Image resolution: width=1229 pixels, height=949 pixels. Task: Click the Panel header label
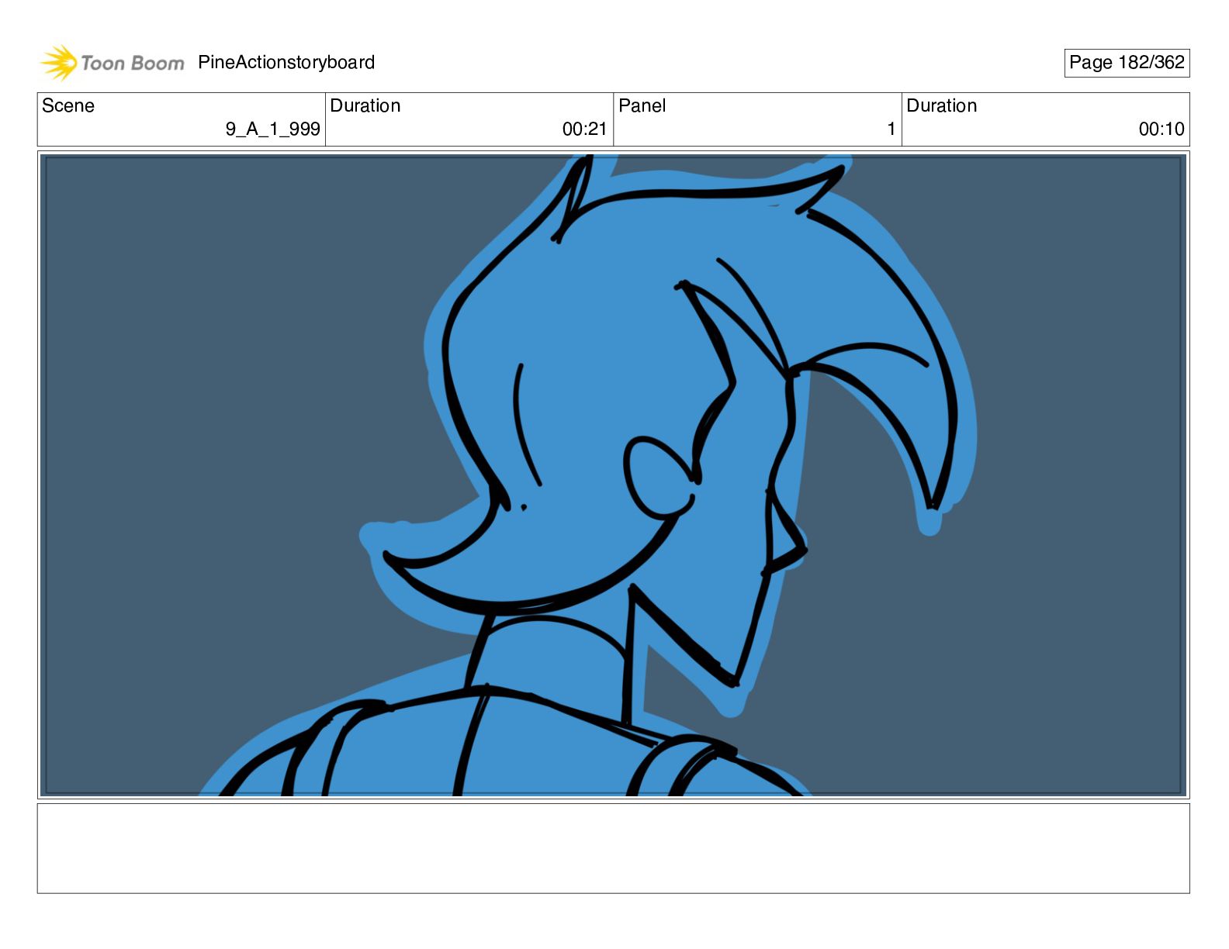click(x=642, y=105)
